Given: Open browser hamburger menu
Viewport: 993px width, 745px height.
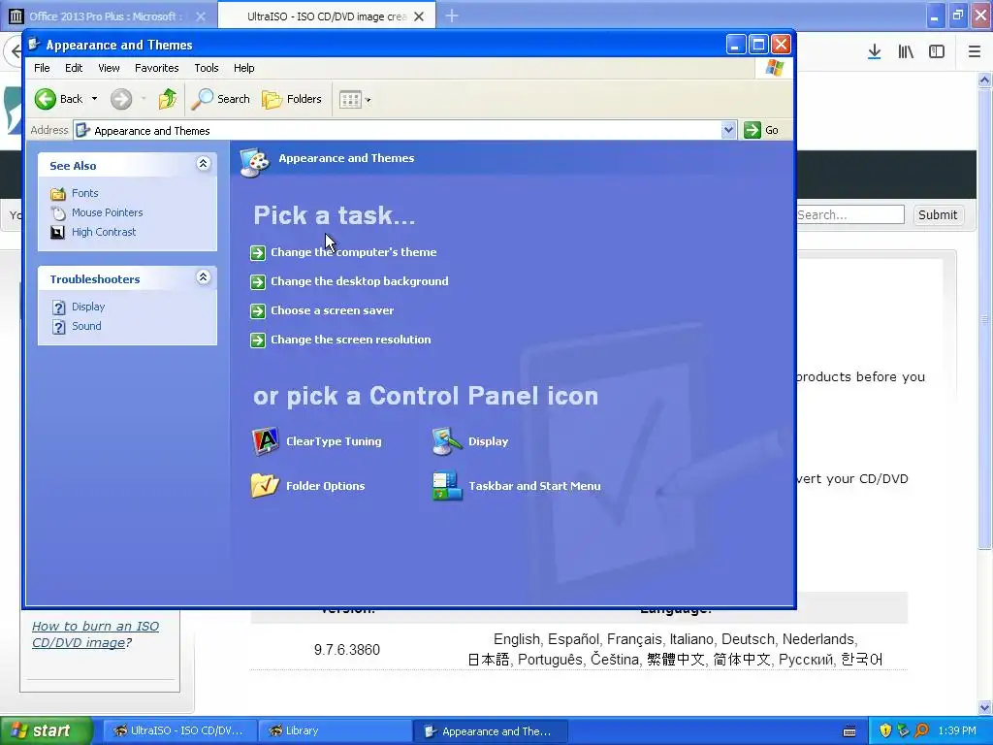Looking at the screenshot, I should (x=975, y=52).
